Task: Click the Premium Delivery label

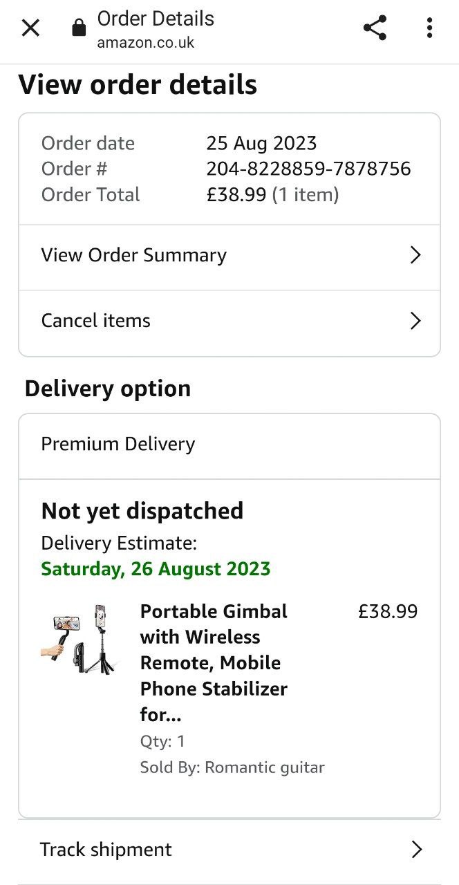Action: pyautogui.click(x=118, y=444)
